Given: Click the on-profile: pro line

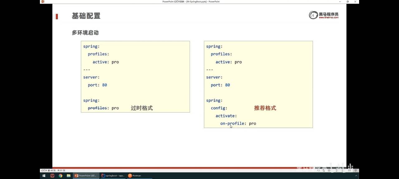Looking at the screenshot, I should [x=238, y=123].
